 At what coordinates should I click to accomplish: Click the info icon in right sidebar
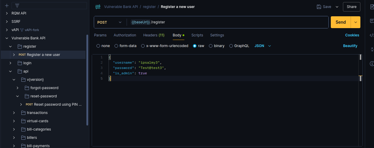click(372, 63)
